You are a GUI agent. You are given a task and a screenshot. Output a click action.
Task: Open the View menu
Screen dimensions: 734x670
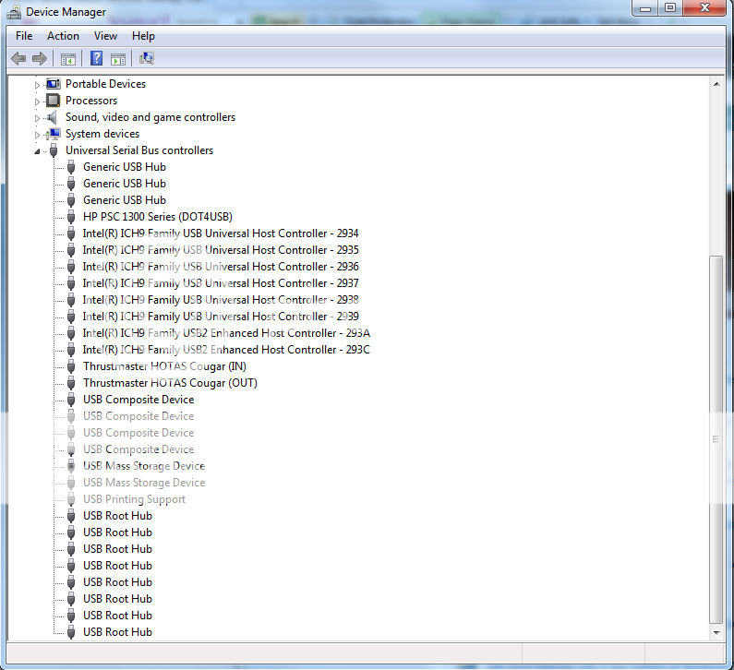pos(105,36)
